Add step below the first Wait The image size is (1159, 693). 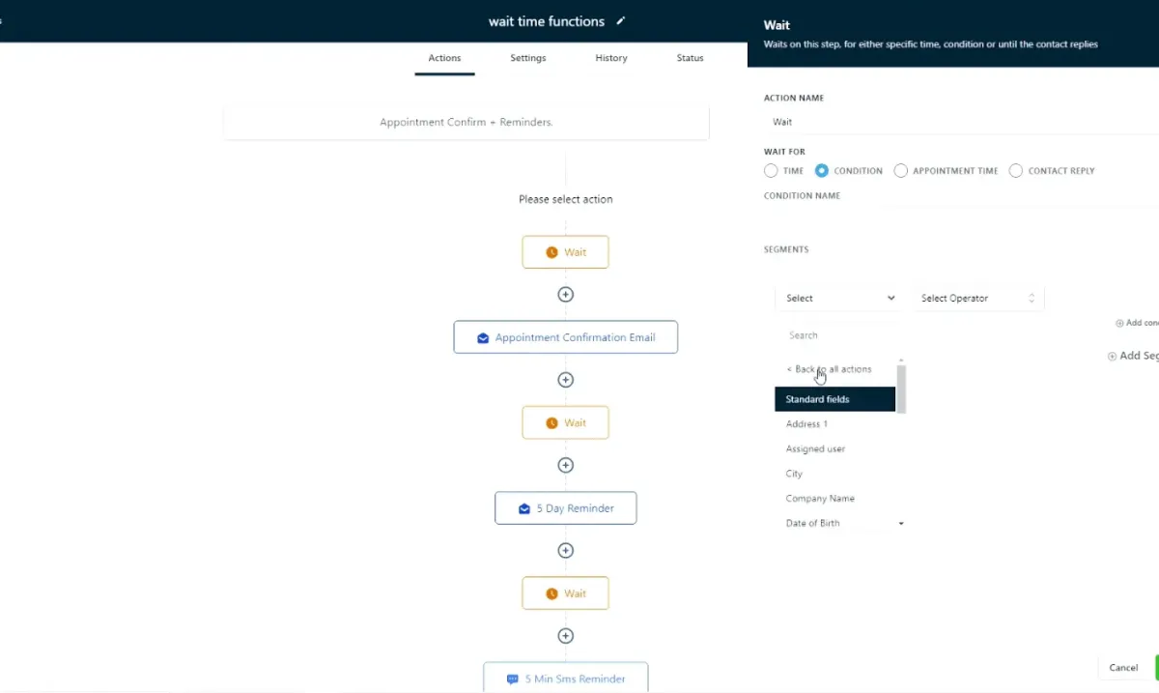pyautogui.click(x=566, y=295)
